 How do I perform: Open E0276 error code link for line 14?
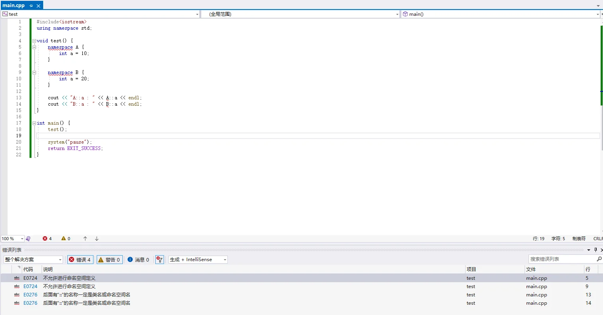pos(30,303)
